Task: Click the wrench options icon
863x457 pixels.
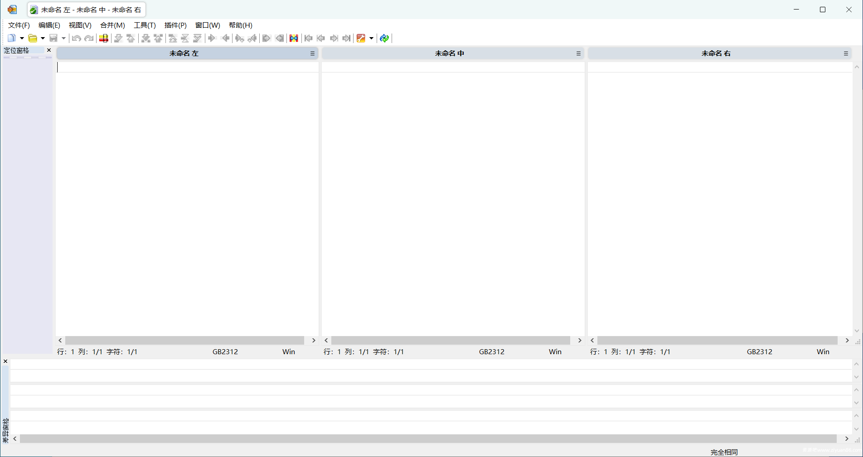Action: pos(361,38)
